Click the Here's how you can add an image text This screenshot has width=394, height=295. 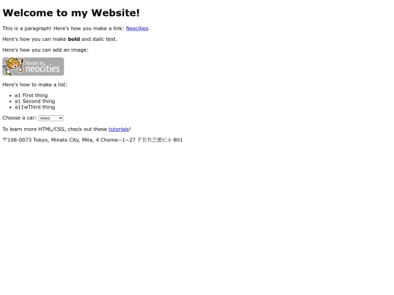click(x=45, y=50)
